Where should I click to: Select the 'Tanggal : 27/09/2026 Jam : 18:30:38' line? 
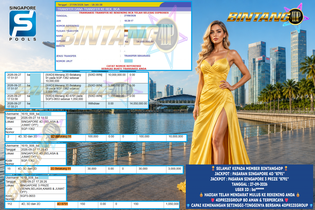(80, 4)
